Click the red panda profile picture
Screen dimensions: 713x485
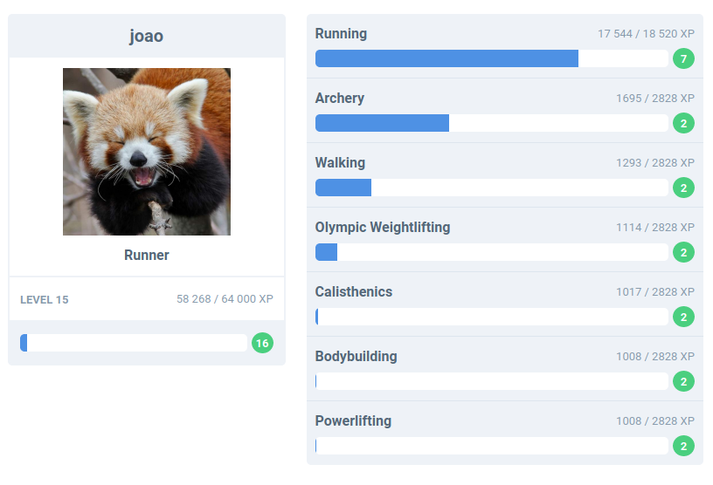pos(147,152)
